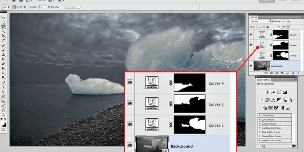Toggle visibility of Background layer
Screen dimensions: 304x152
click(251, 66)
